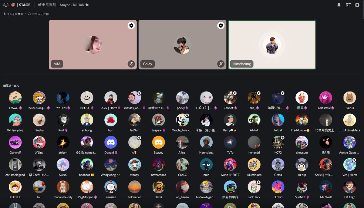Click muted microphone icon on M1A tile
The height and width of the screenshot is (208, 364).
(131, 64)
